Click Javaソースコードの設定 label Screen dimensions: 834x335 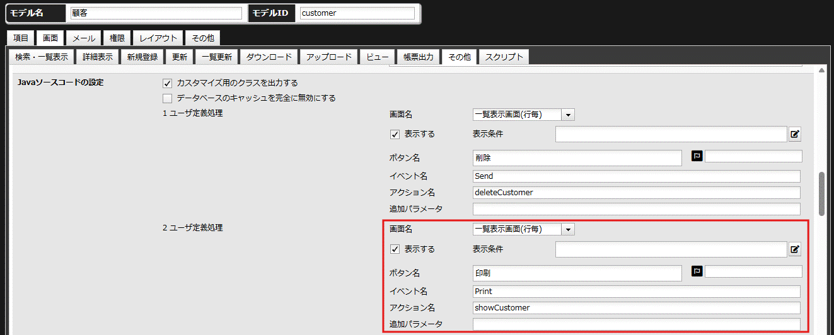(x=61, y=82)
